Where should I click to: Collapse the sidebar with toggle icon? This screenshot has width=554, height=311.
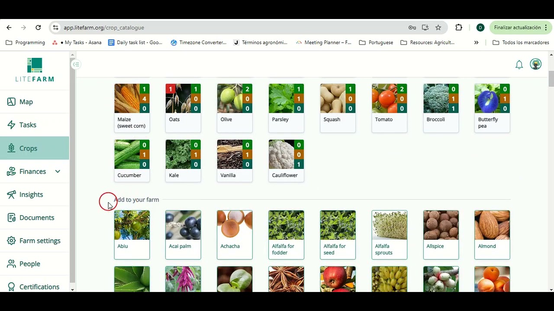coord(76,64)
